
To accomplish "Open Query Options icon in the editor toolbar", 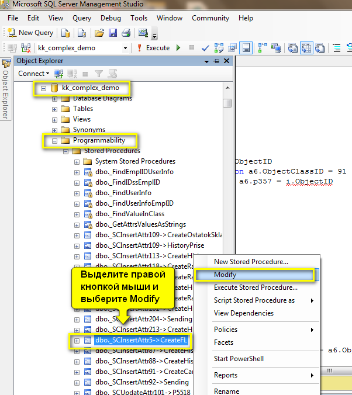I will pos(232,48).
